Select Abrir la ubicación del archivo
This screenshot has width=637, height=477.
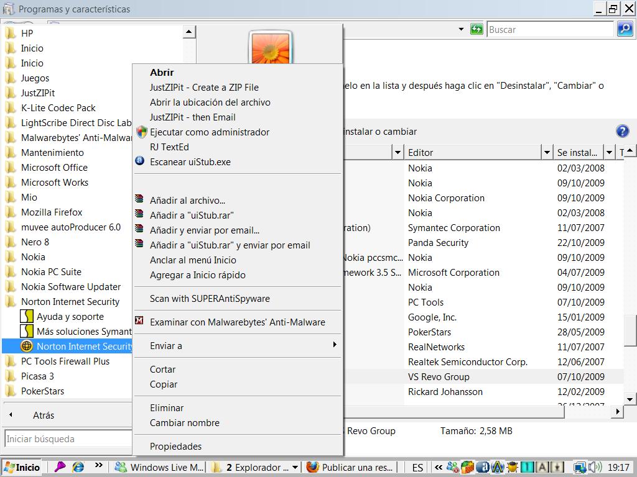click(210, 102)
